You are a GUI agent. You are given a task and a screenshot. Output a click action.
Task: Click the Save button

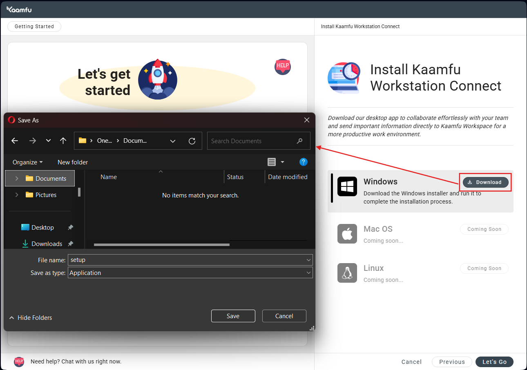point(233,316)
